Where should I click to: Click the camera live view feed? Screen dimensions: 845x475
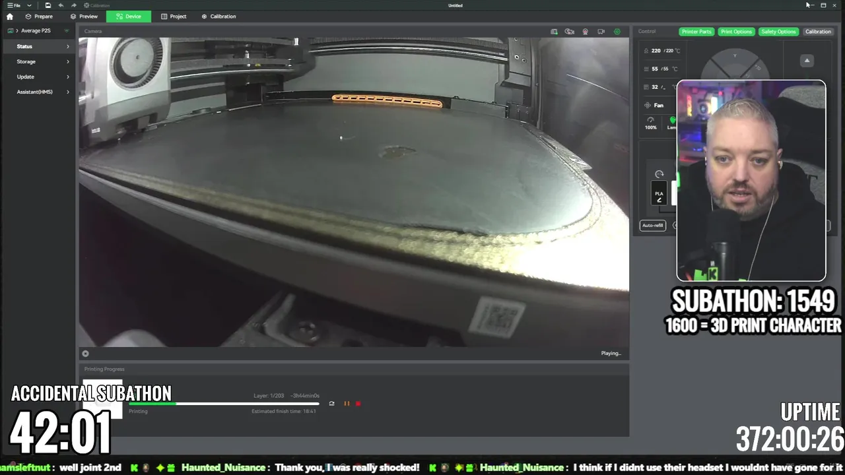point(354,191)
